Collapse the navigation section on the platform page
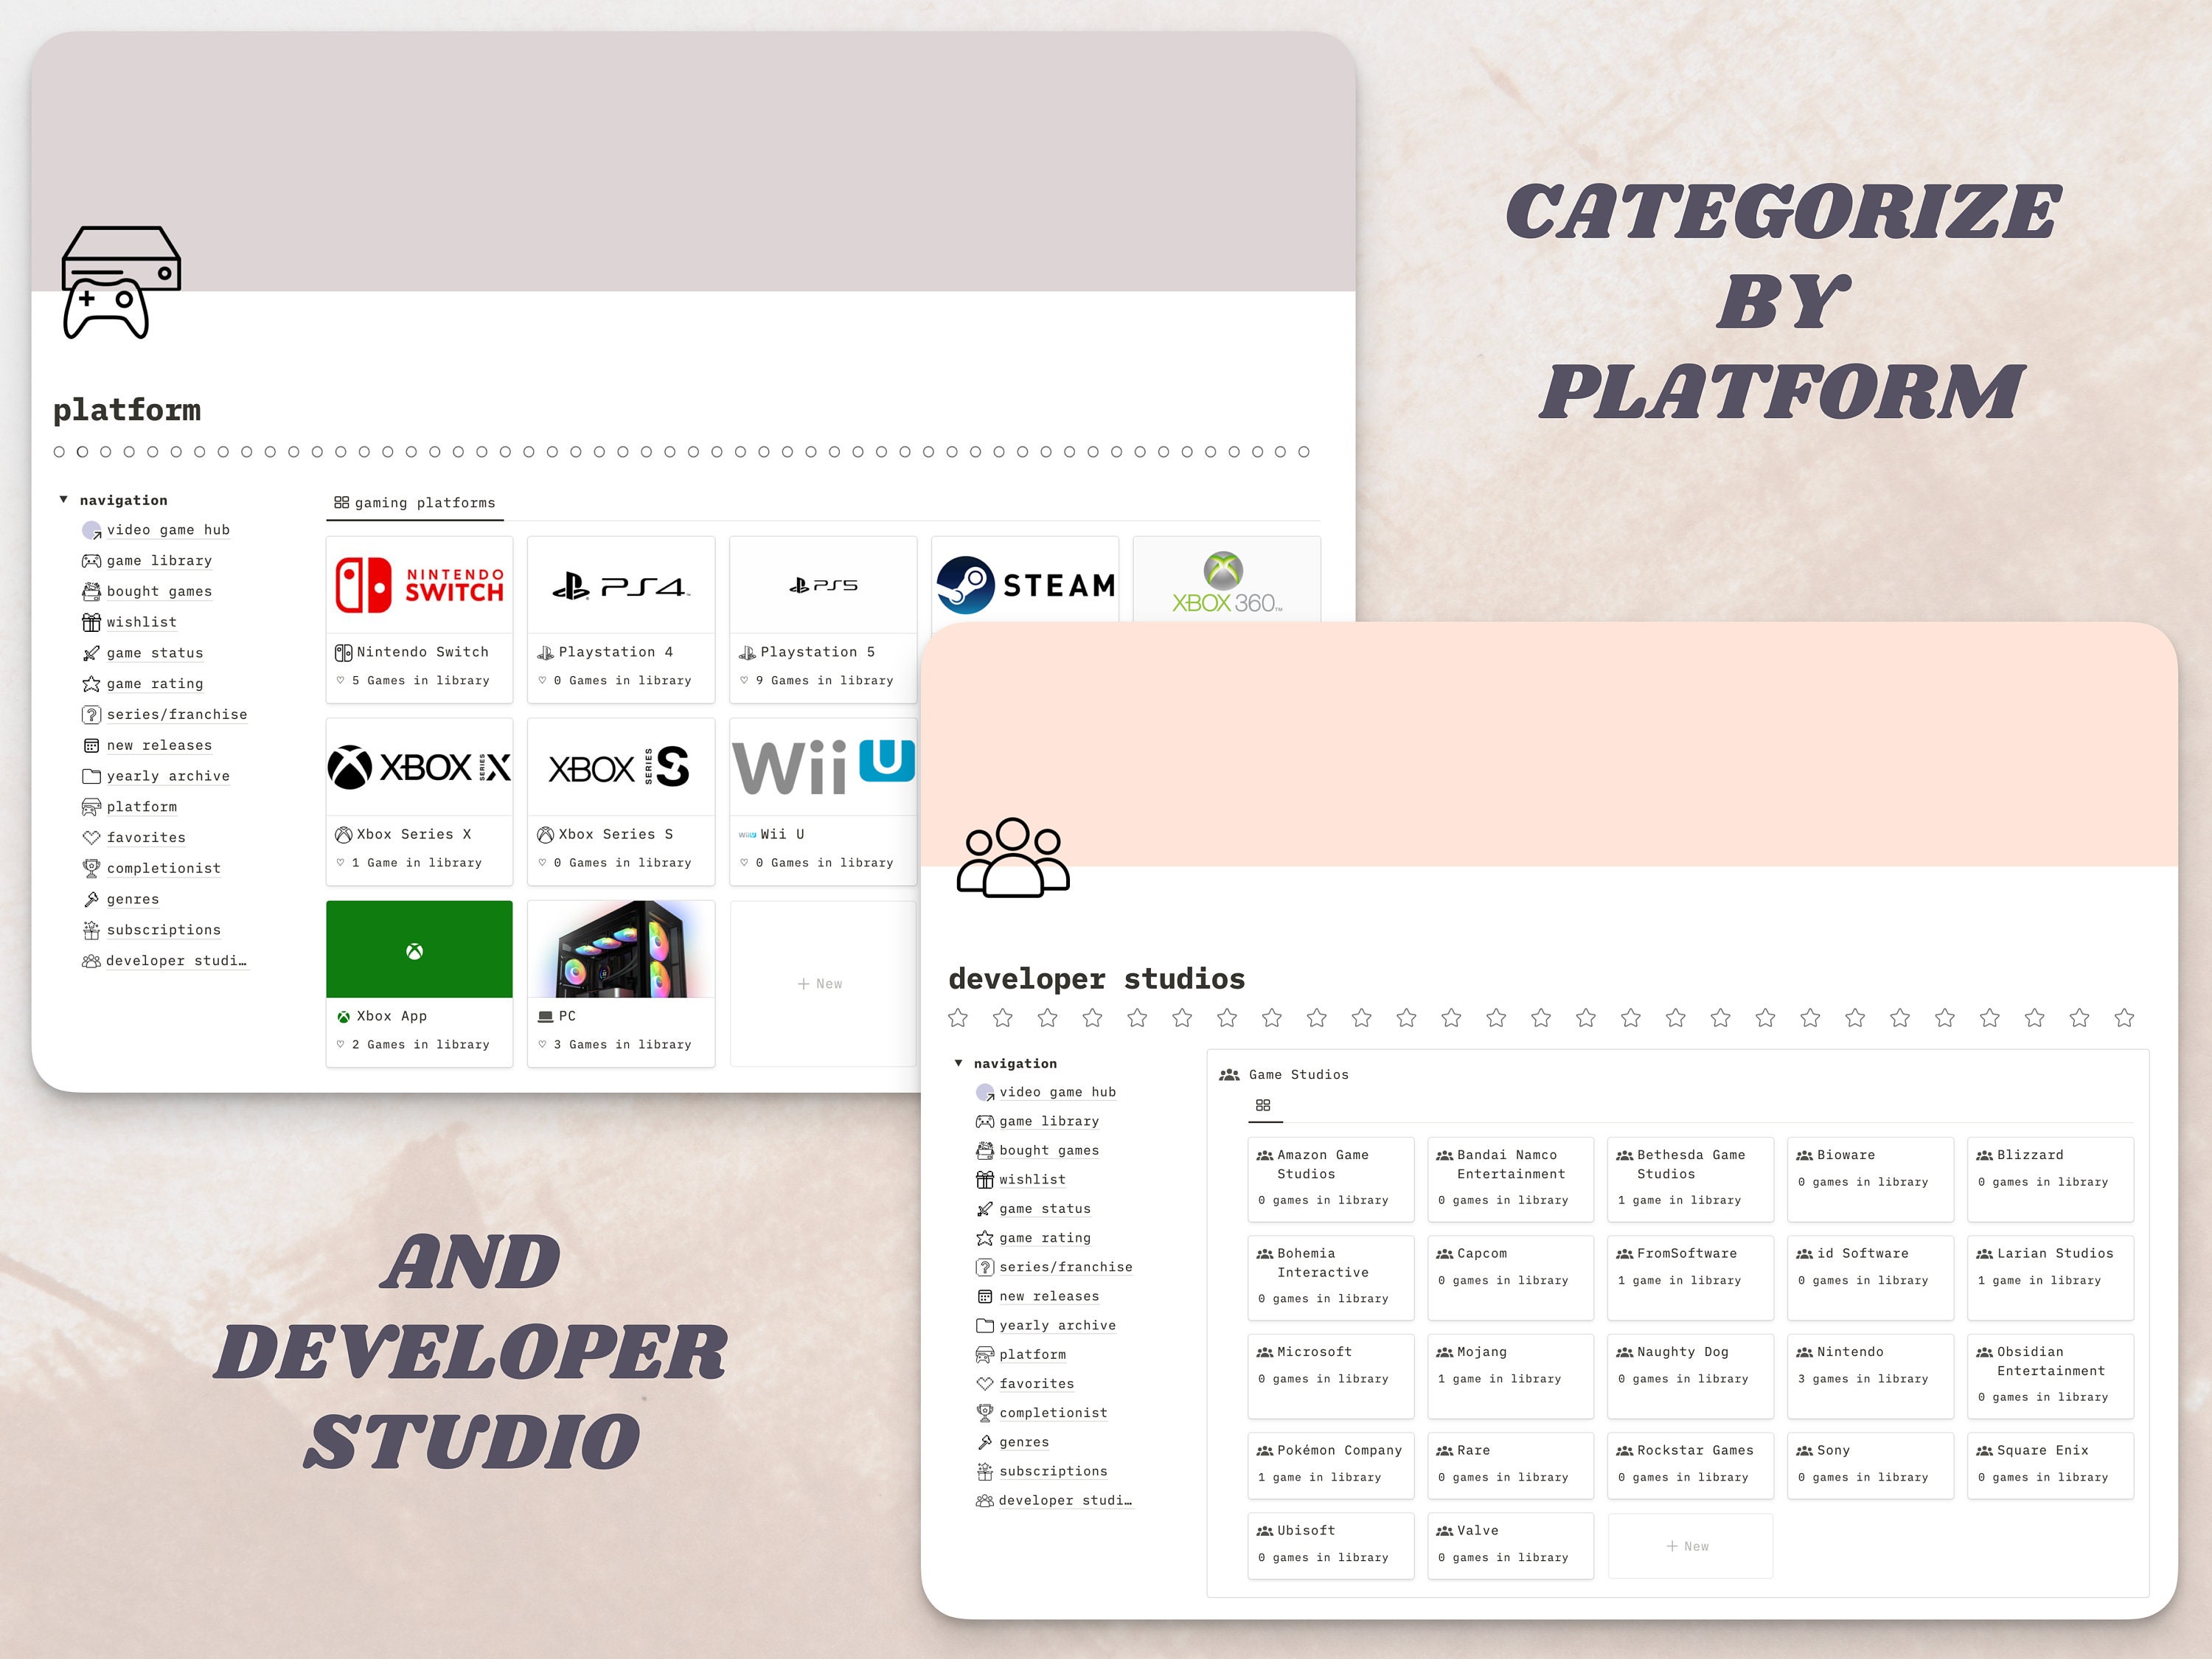 pyautogui.click(x=64, y=500)
